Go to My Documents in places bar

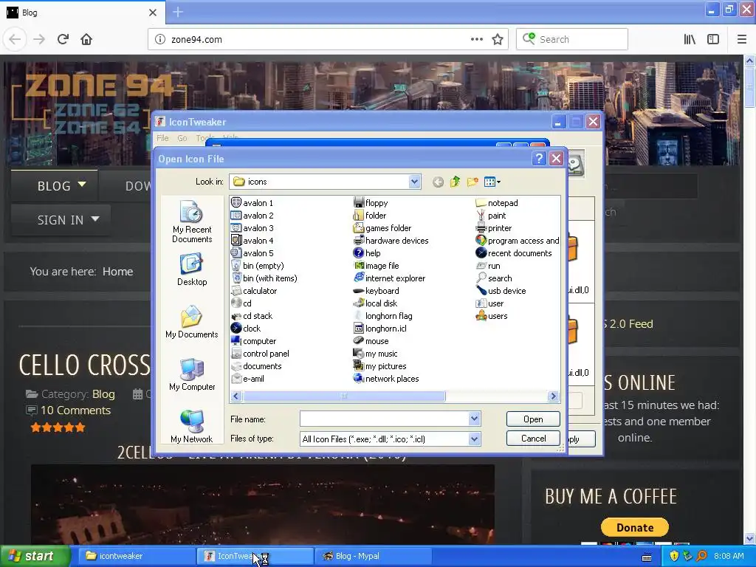click(x=192, y=322)
